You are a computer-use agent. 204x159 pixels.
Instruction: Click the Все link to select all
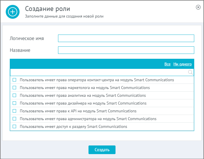tap(168, 64)
